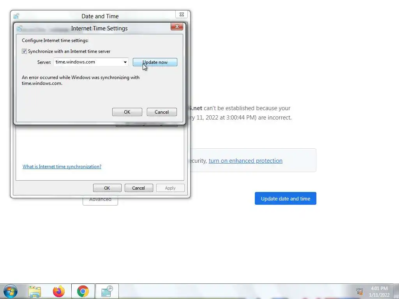
Task: Select Date and Time taskbar icon
Action: coord(107,291)
